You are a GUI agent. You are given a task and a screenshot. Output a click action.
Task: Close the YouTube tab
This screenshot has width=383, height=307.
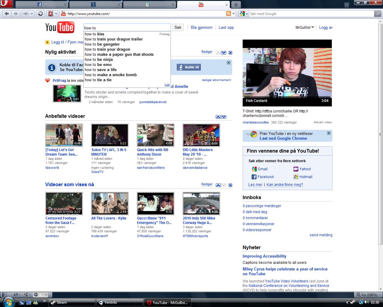pos(227,5)
